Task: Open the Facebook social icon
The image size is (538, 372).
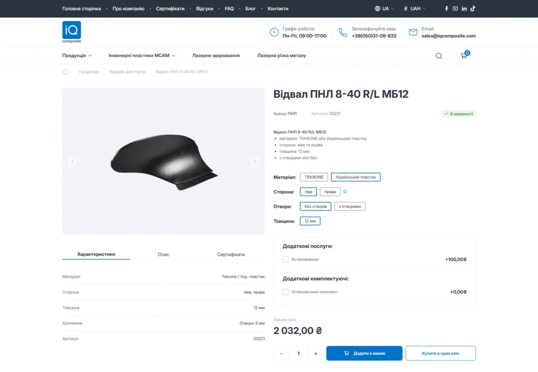Action: 447,8
